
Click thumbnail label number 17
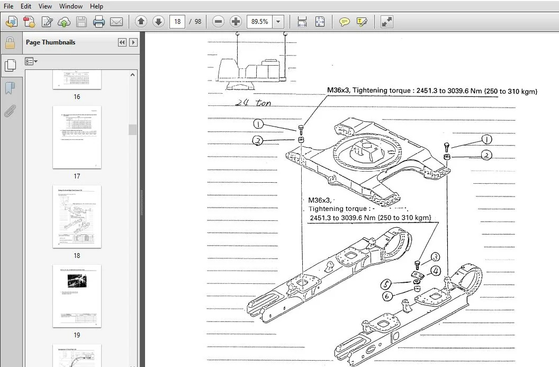[x=77, y=176]
